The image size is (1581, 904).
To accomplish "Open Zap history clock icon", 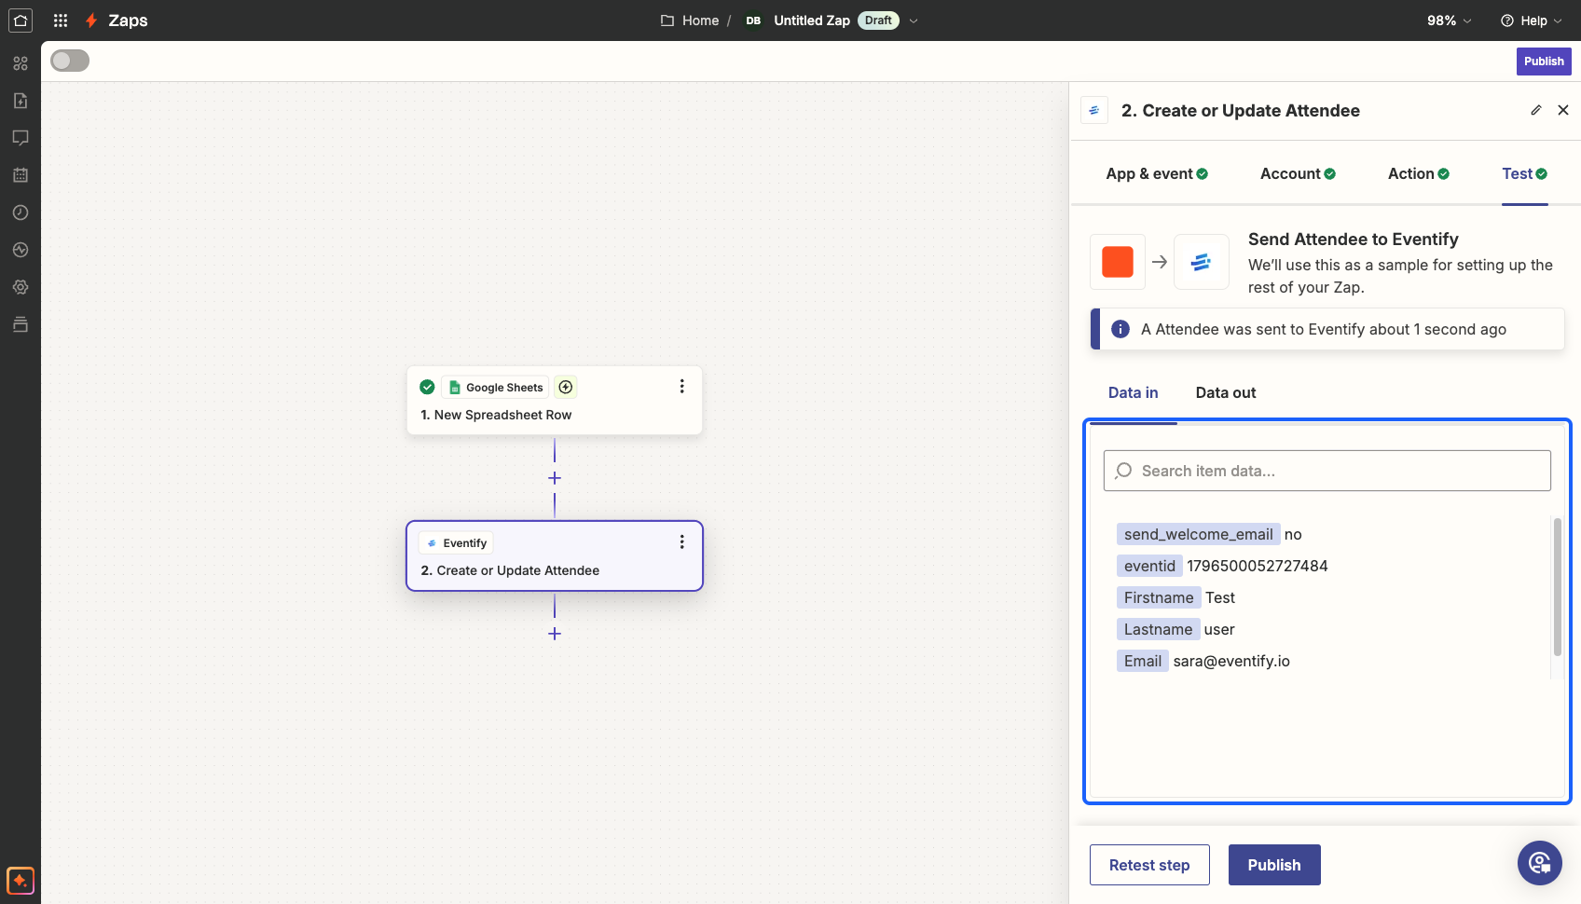I will [x=21, y=212].
